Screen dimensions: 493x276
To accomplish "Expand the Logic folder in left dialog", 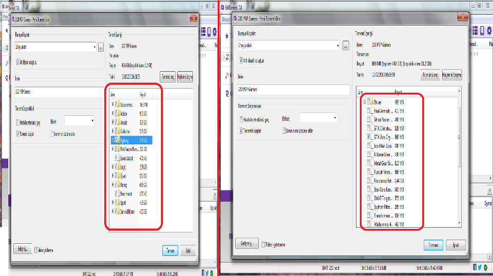I will (112, 166).
